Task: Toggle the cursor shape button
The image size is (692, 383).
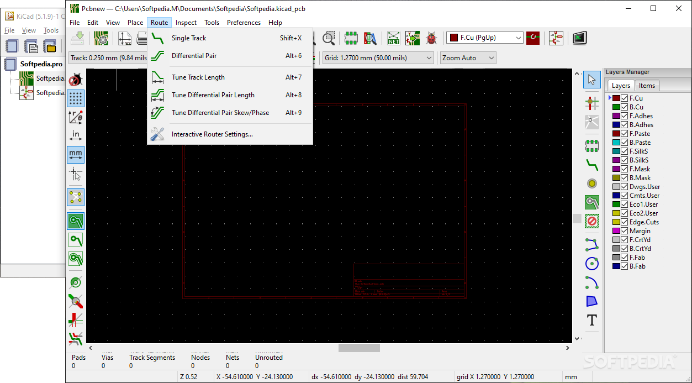Action: pyautogui.click(x=76, y=174)
